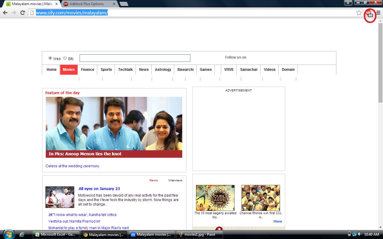Screen dimensions: 383x239
Task: Open the Mohanlal Major Ravi article link
Action: [89, 228]
